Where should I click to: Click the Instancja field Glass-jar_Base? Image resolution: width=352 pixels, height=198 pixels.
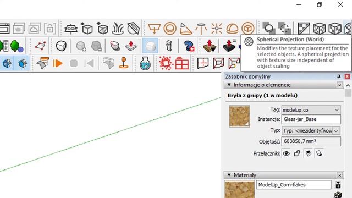311,119
